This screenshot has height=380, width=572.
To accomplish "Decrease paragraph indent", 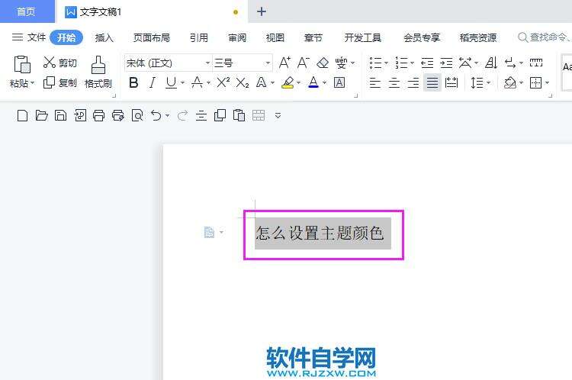I will [427, 63].
